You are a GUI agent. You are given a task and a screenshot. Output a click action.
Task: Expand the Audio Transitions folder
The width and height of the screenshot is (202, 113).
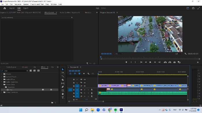pos(2,82)
